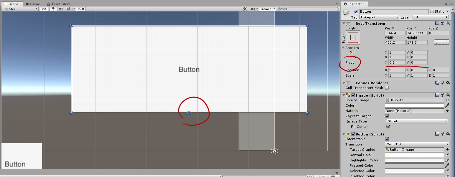
Task: Open the Tag dropdown showing Untagged
Action: 380,17
